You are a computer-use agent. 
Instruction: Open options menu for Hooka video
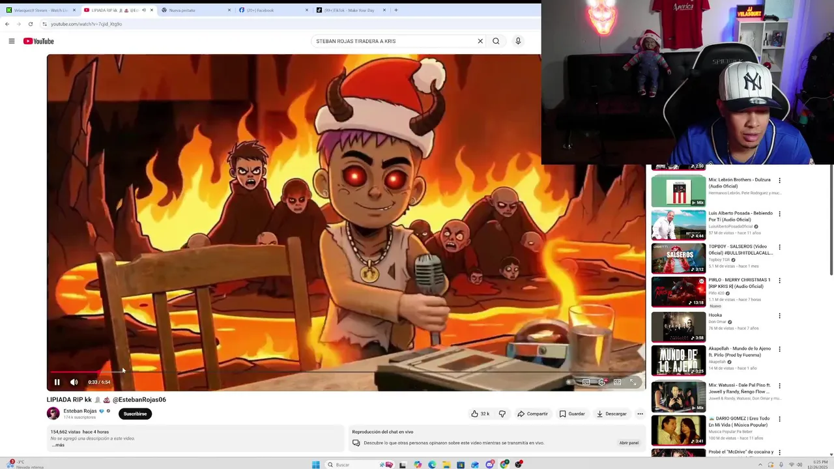pos(779,316)
